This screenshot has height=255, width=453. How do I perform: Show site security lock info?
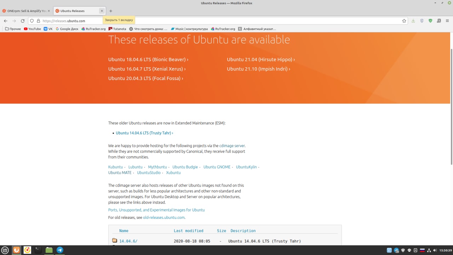[x=38, y=21]
